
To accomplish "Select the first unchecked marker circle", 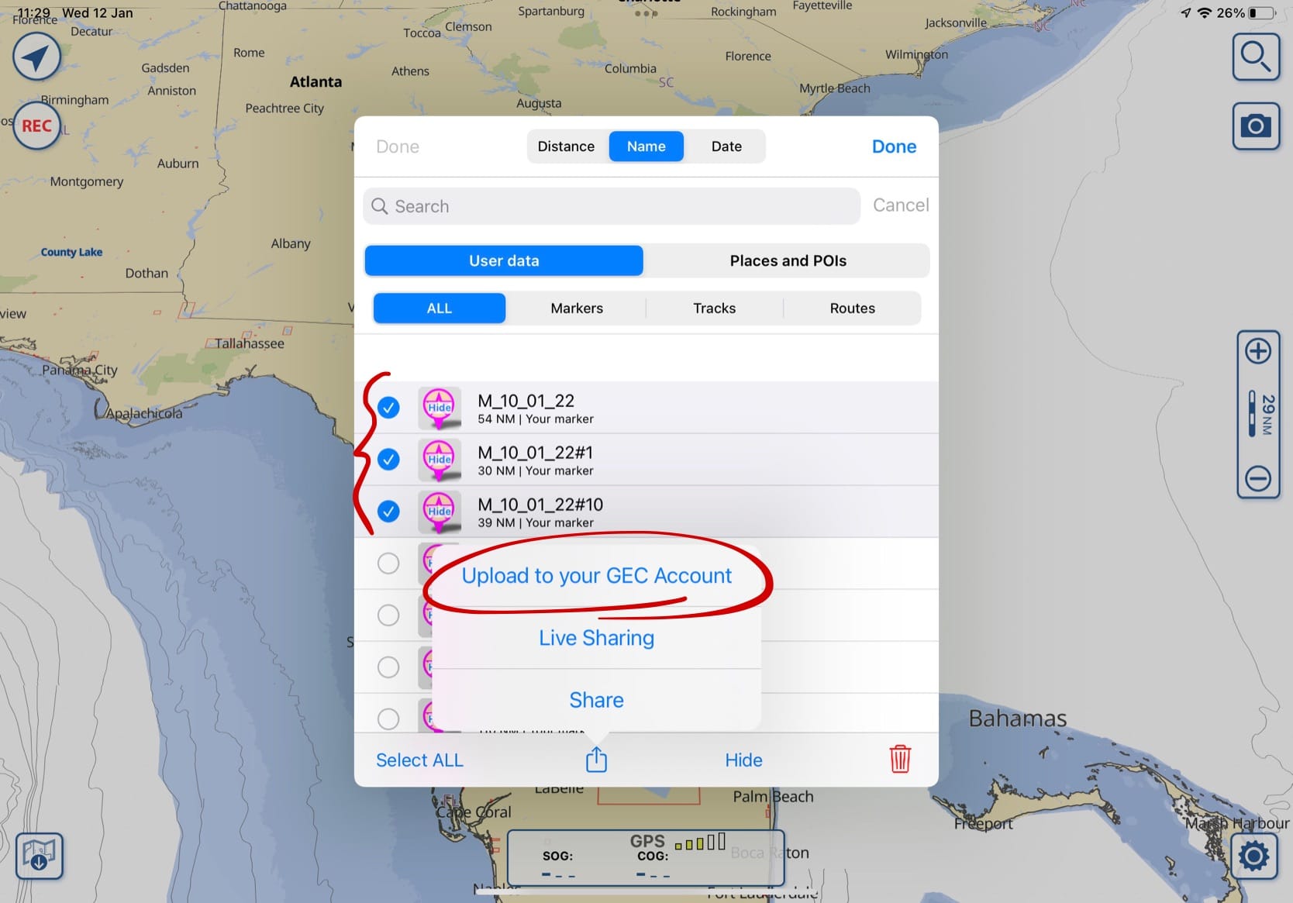I will tap(388, 563).
